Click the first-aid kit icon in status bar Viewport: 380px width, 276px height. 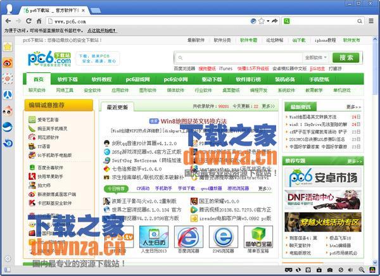(319, 270)
